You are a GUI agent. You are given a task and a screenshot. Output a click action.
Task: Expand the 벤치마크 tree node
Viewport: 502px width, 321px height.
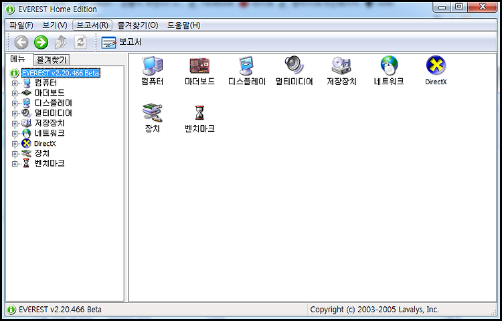[x=15, y=164]
